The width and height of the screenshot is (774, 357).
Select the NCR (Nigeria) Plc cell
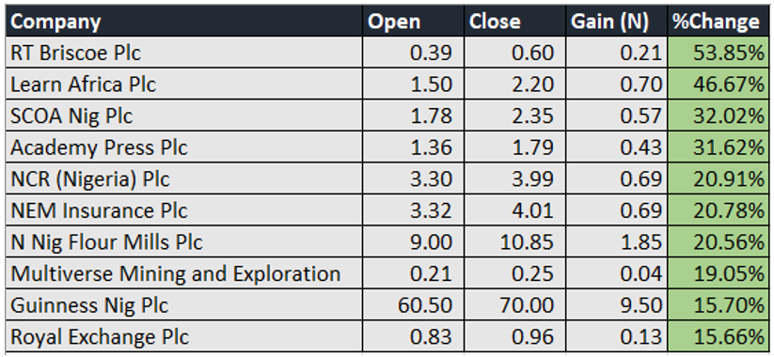(x=184, y=178)
